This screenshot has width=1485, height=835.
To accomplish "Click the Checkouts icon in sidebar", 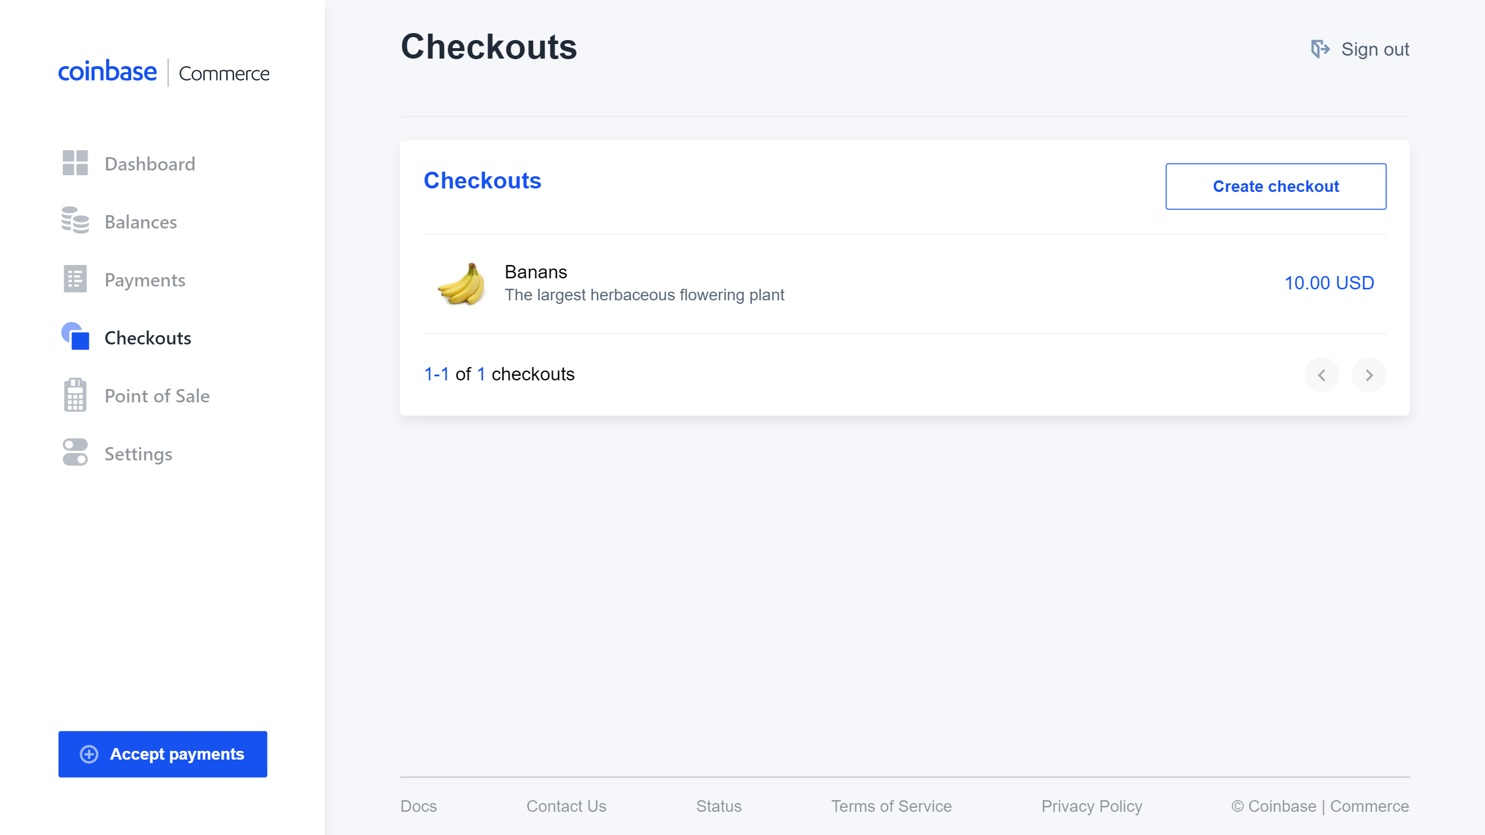I will click(77, 337).
